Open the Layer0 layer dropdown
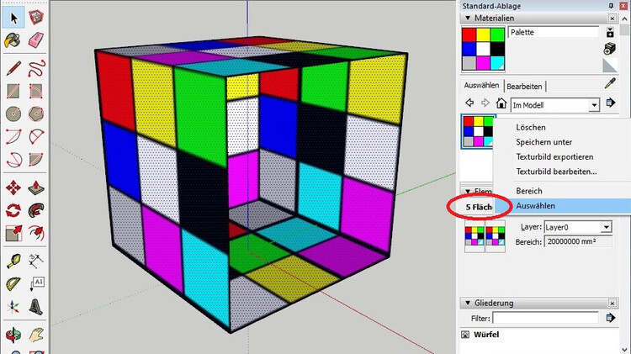The height and width of the screenshot is (354, 631). tap(606, 227)
